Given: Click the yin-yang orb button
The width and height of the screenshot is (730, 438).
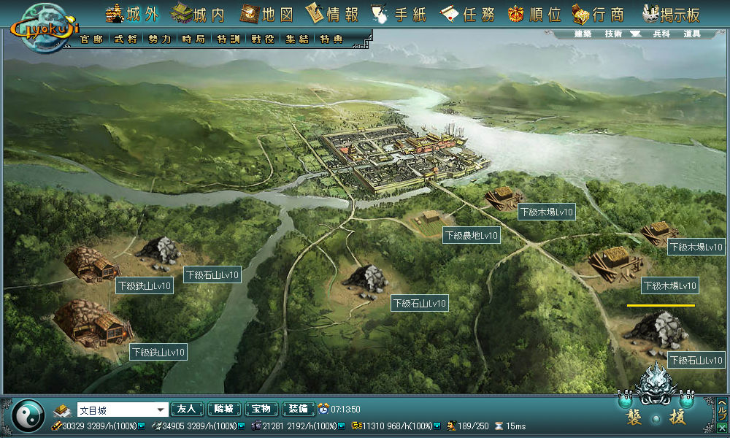Looking at the screenshot, I should (x=28, y=415).
